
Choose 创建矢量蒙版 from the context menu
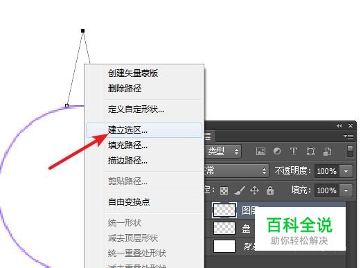tap(133, 73)
